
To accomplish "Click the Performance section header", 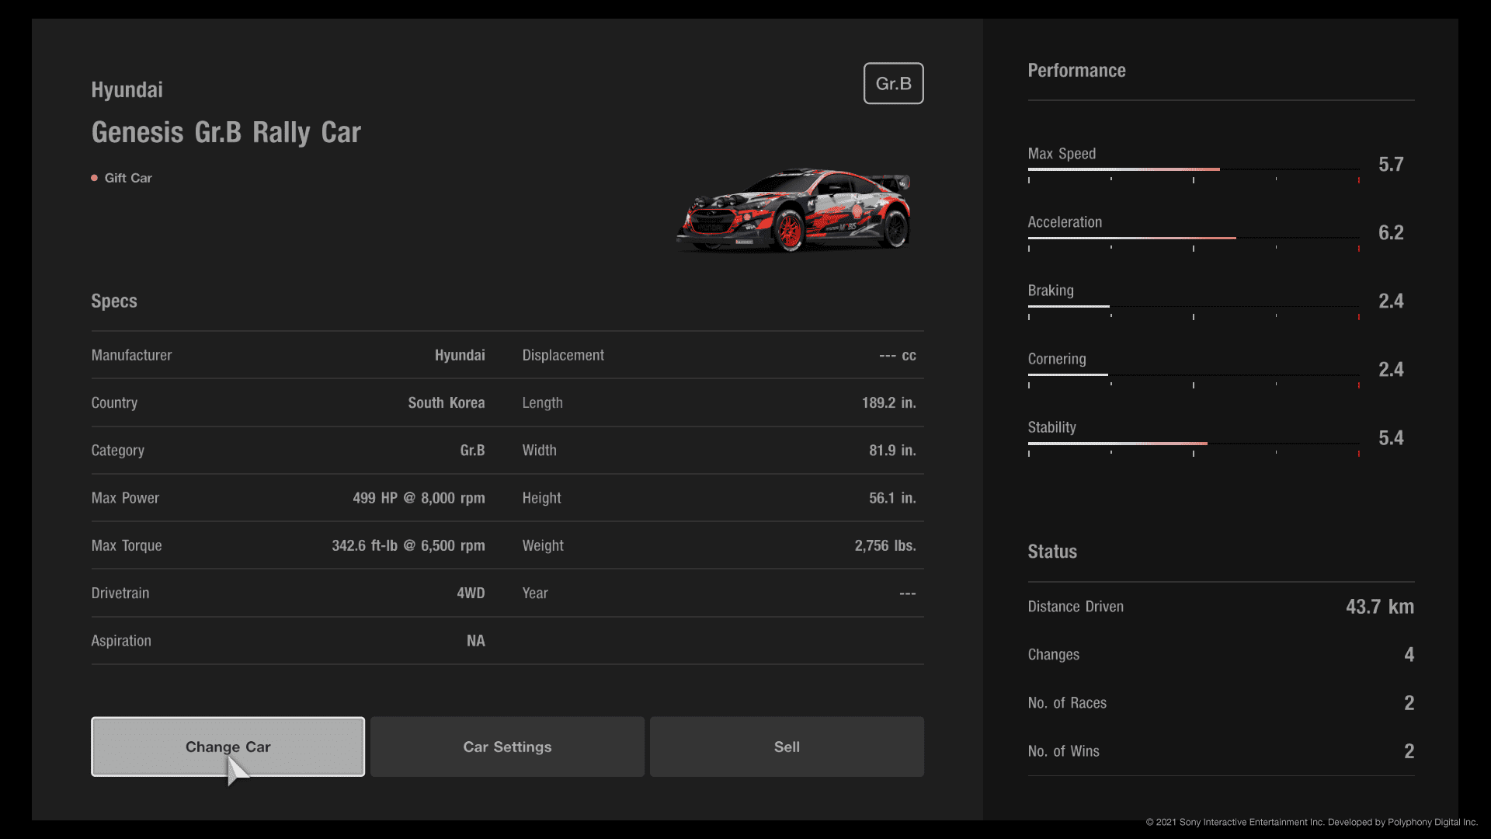I will [1076, 70].
